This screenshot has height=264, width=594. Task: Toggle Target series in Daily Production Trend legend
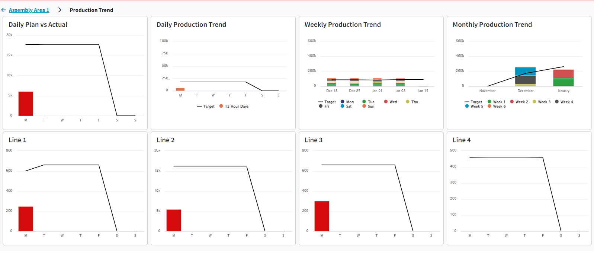(x=206, y=106)
